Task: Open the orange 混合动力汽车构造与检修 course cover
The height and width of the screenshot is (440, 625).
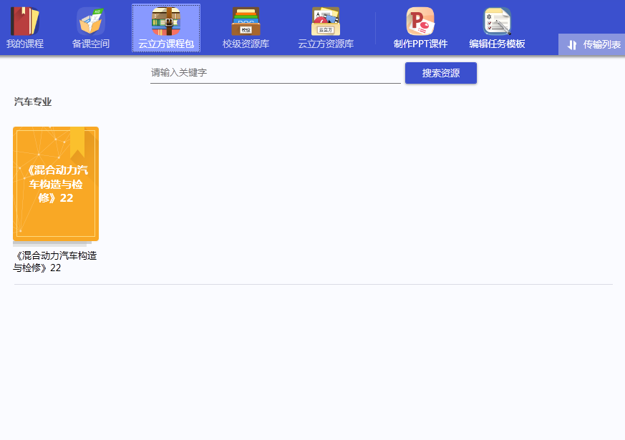Action: (56, 184)
